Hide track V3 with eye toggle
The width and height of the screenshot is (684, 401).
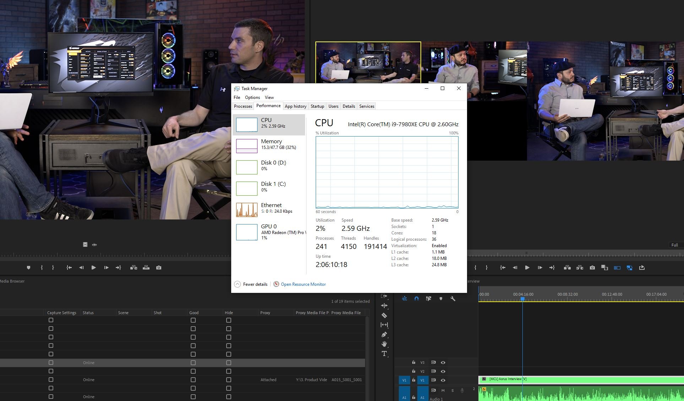443,362
